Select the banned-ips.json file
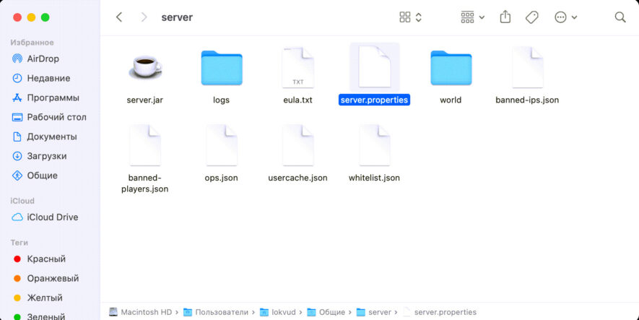This screenshot has width=639, height=320. 527,68
